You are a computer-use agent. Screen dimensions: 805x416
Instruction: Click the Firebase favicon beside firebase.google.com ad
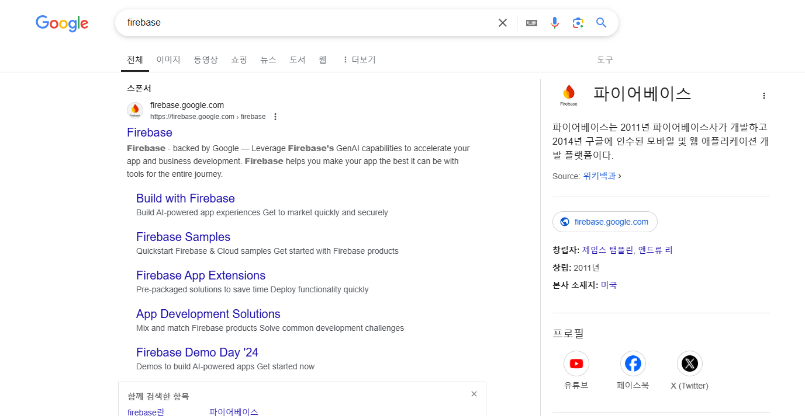pyautogui.click(x=135, y=110)
